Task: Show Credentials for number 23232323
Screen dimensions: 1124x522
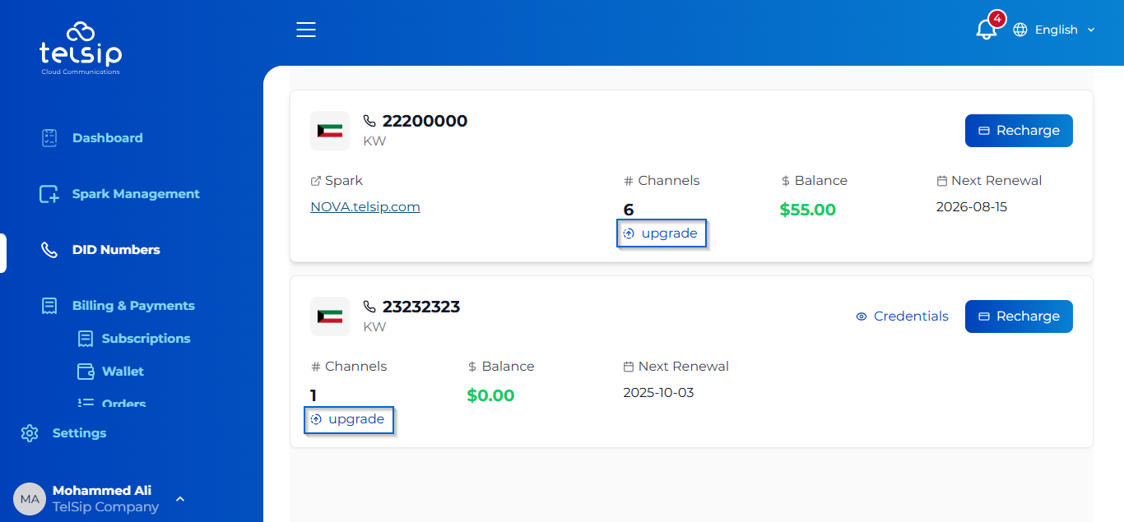Action: click(902, 316)
